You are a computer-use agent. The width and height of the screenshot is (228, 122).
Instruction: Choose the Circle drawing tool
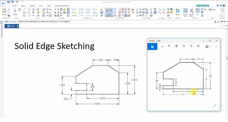24,15
